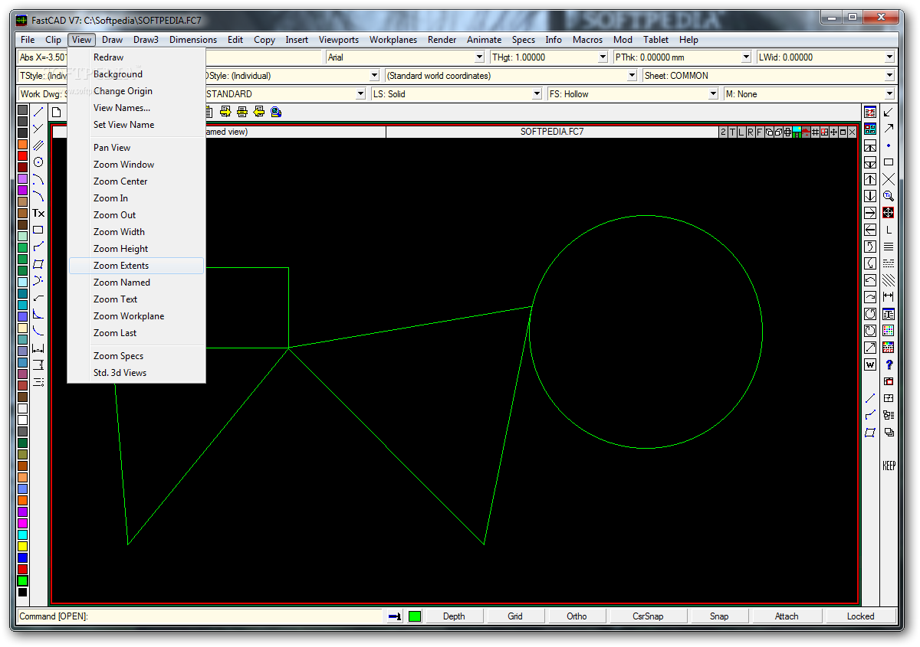Image resolution: width=920 pixels, height=647 pixels.
Task: Toggle the Grid mode
Action: (515, 616)
